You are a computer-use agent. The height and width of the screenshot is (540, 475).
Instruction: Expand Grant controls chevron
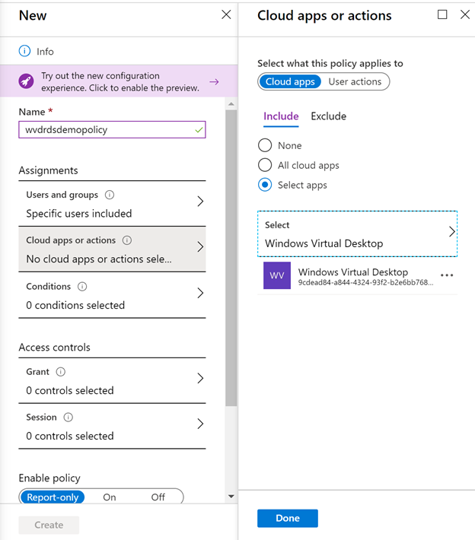(200, 379)
